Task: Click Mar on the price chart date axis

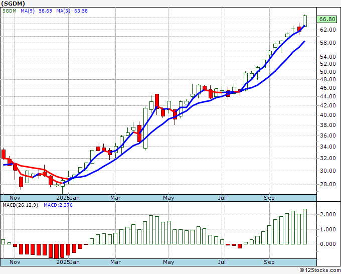Action: [115, 198]
